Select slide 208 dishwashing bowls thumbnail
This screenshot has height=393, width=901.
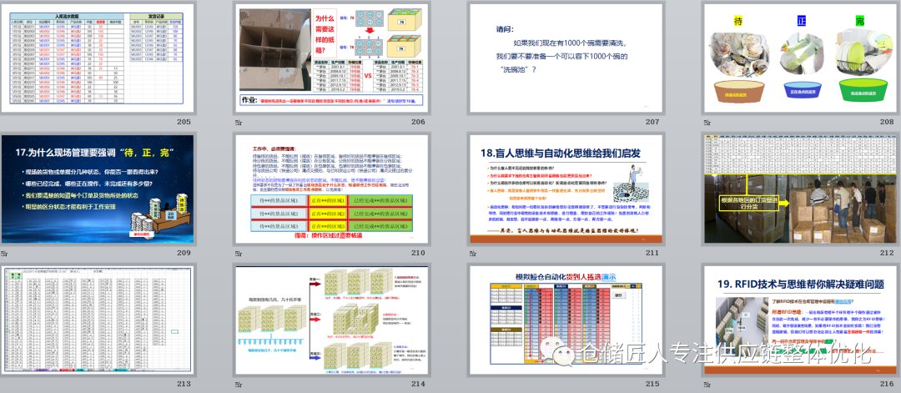(799, 57)
